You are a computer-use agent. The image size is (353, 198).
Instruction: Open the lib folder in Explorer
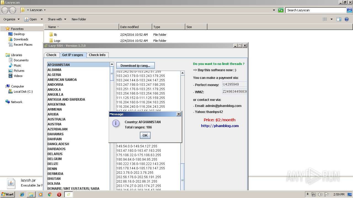click(x=55, y=35)
